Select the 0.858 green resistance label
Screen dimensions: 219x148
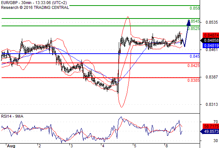click(x=195, y=8)
